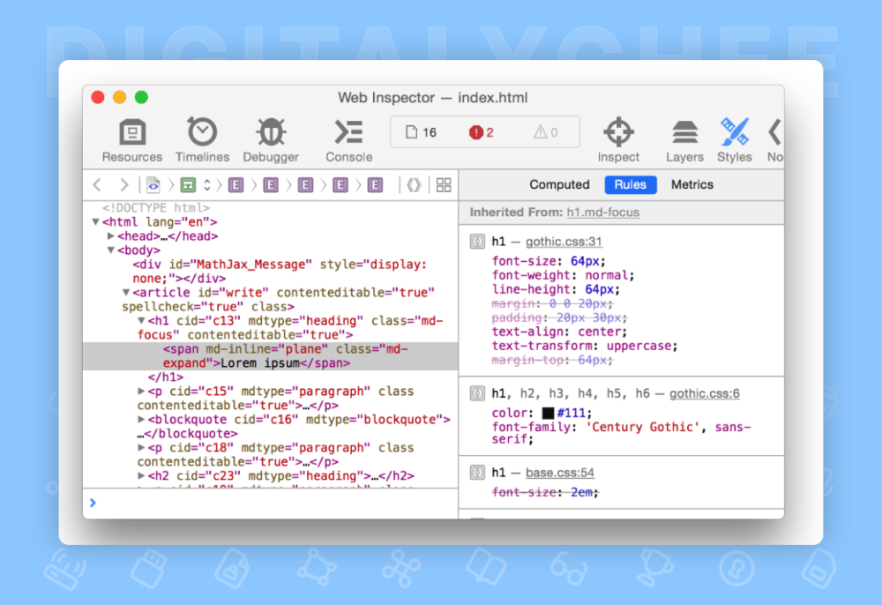Select the closing </h1> tag line
This screenshot has width=882, height=605.
click(x=166, y=377)
